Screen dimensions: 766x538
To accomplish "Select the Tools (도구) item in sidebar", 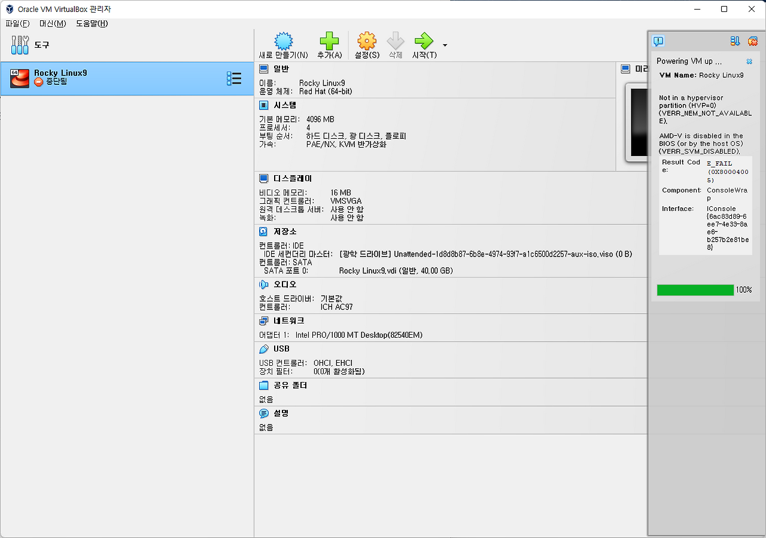I will coord(127,45).
